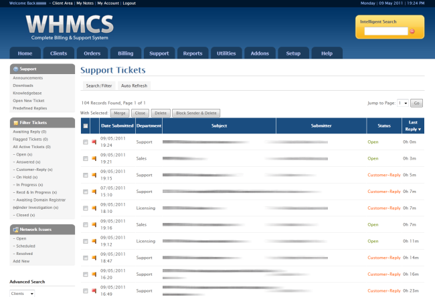
Task: Click the Merge button
Action: tap(120, 113)
